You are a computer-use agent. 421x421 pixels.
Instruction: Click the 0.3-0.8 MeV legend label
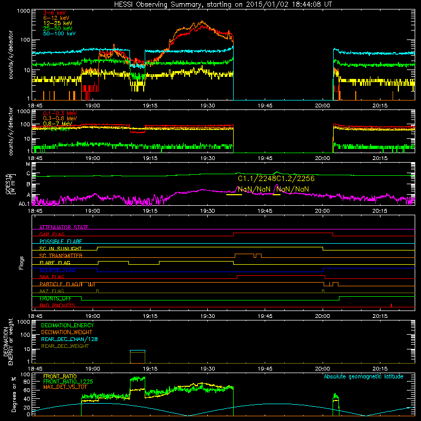pos(60,118)
